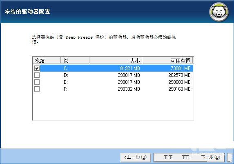Click the 290168 MB free space entry
Screen dimensions: 234x164
179,89
